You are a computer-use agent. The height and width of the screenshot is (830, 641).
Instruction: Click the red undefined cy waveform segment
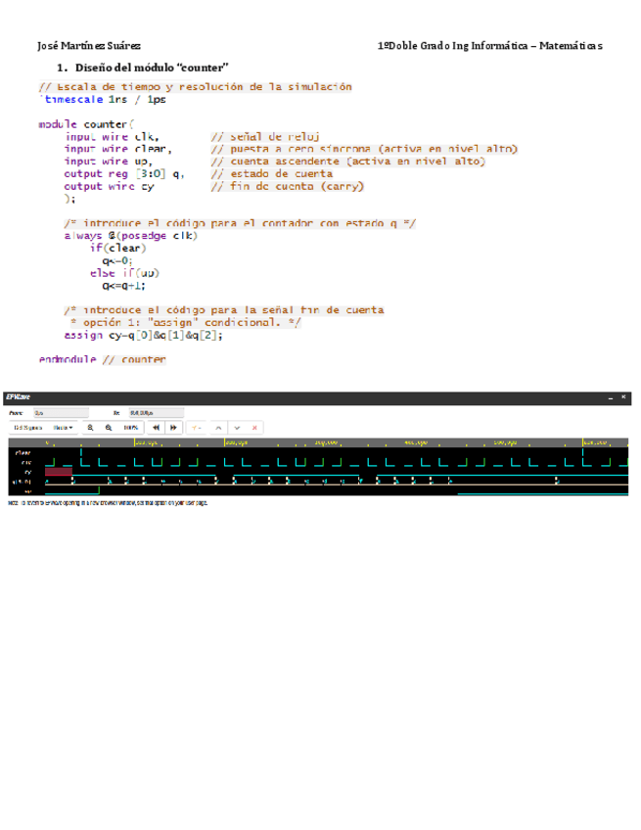59,472
